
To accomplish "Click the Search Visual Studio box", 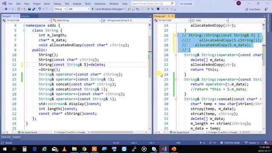I will click(153, 3).
